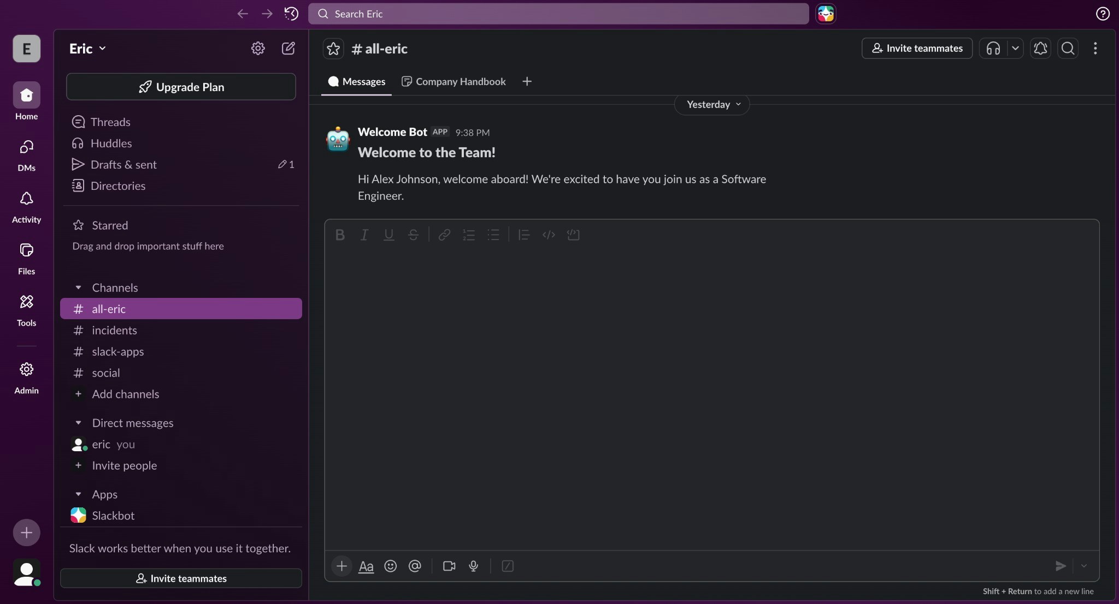Open huddle options dropdown arrow

(1015, 49)
